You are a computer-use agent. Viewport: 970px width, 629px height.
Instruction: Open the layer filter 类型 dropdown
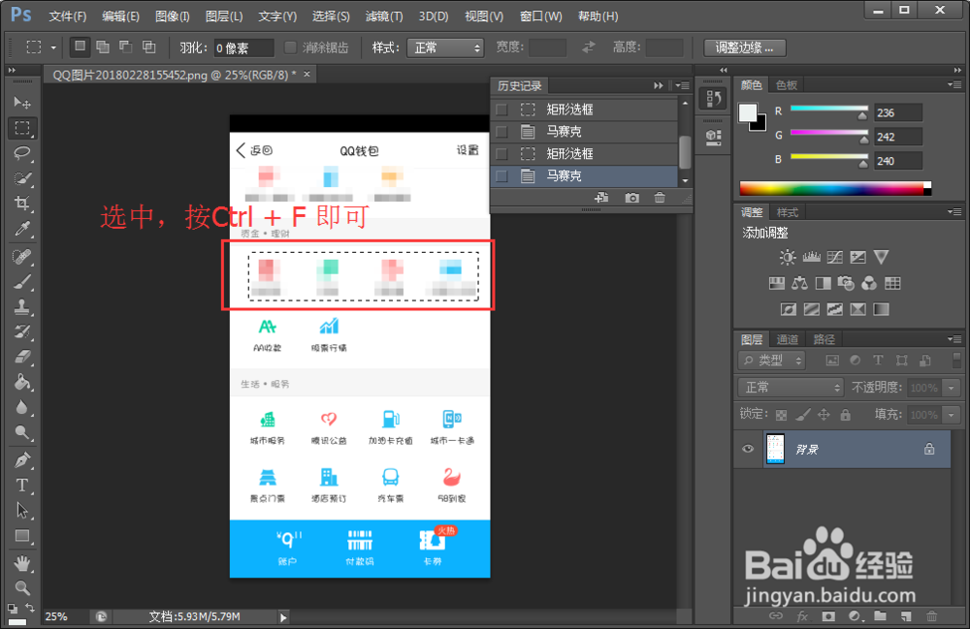click(773, 361)
